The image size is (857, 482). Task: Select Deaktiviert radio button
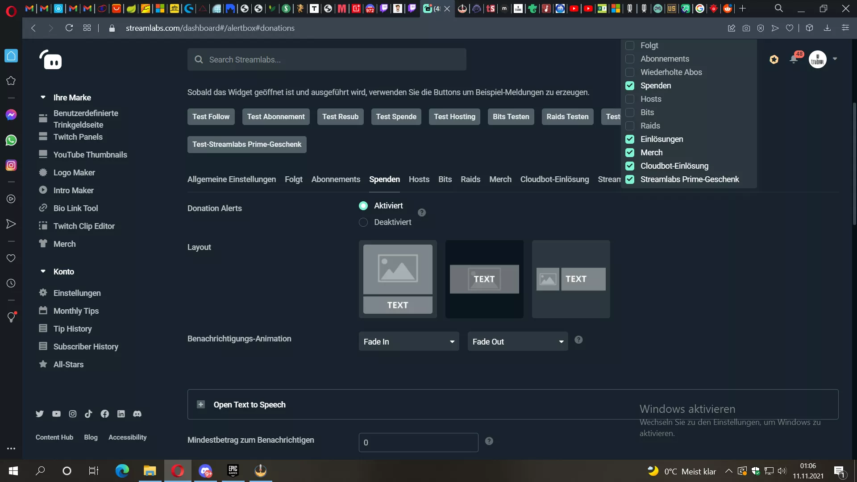[x=363, y=222]
